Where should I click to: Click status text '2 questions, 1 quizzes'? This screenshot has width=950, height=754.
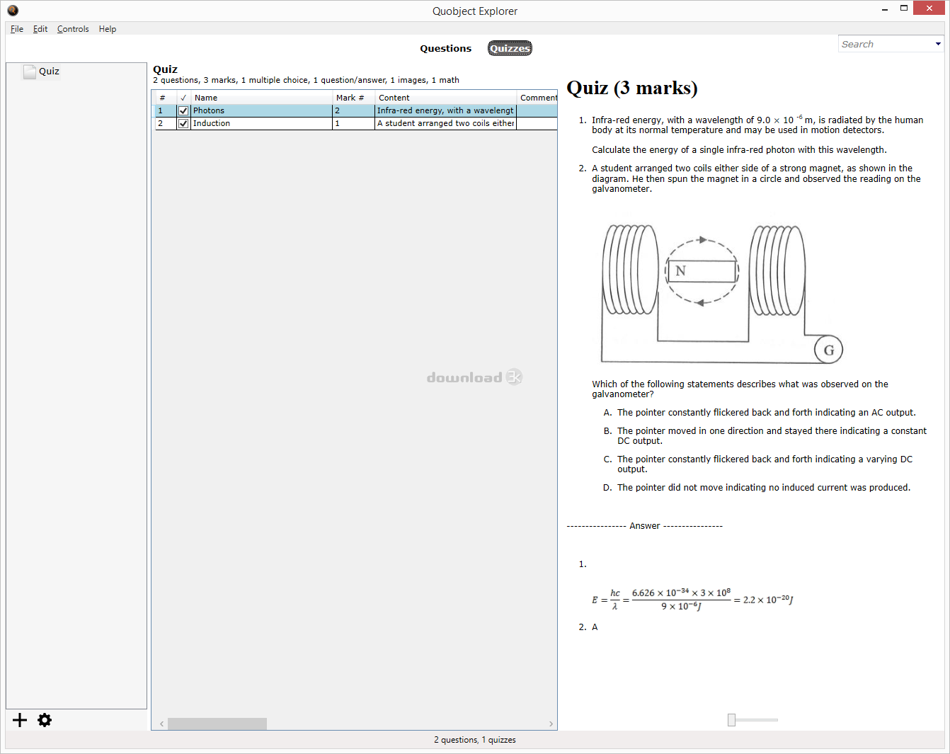point(475,740)
